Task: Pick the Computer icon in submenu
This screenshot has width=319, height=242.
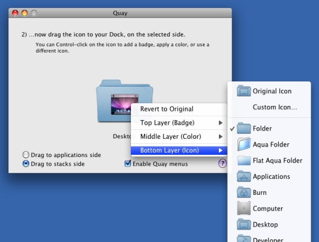Action: [244, 209]
